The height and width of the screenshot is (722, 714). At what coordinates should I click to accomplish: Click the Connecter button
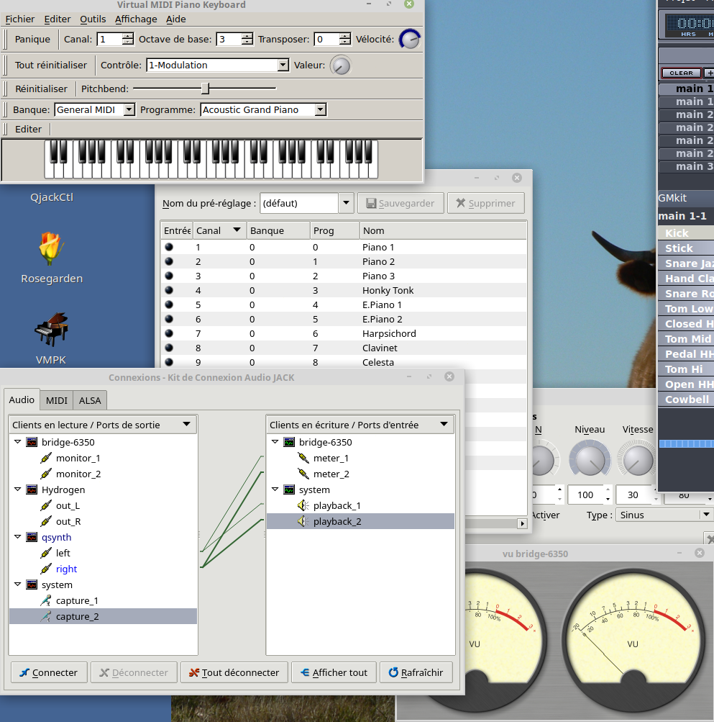tap(49, 673)
